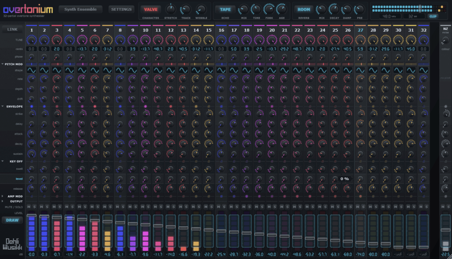Reset the CLIP indicator
The image size is (452, 259).
pos(433,16)
